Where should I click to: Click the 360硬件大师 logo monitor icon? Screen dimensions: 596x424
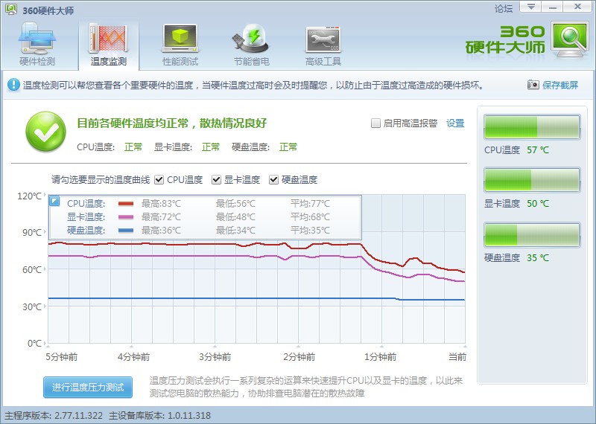pos(569,40)
